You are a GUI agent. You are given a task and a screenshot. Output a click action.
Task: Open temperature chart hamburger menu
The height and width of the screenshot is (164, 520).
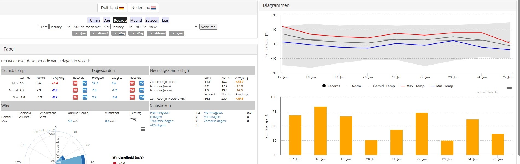pyautogui.click(x=509, y=87)
